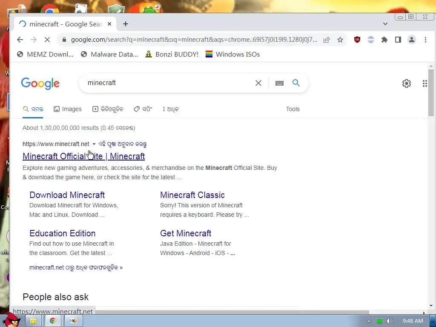Open the striped flag extension icon
436x327 pixels.
(x=371, y=40)
